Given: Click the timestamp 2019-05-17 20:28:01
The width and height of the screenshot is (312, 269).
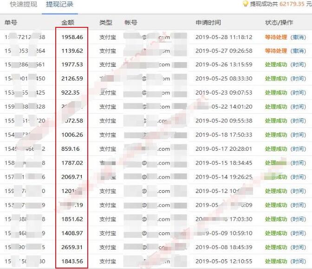Looking at the screenshot, I should [x=224, y=149].
